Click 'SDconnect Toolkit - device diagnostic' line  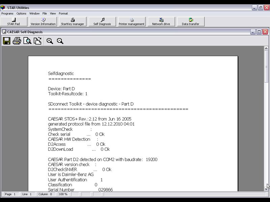click(x=91, y=104)
